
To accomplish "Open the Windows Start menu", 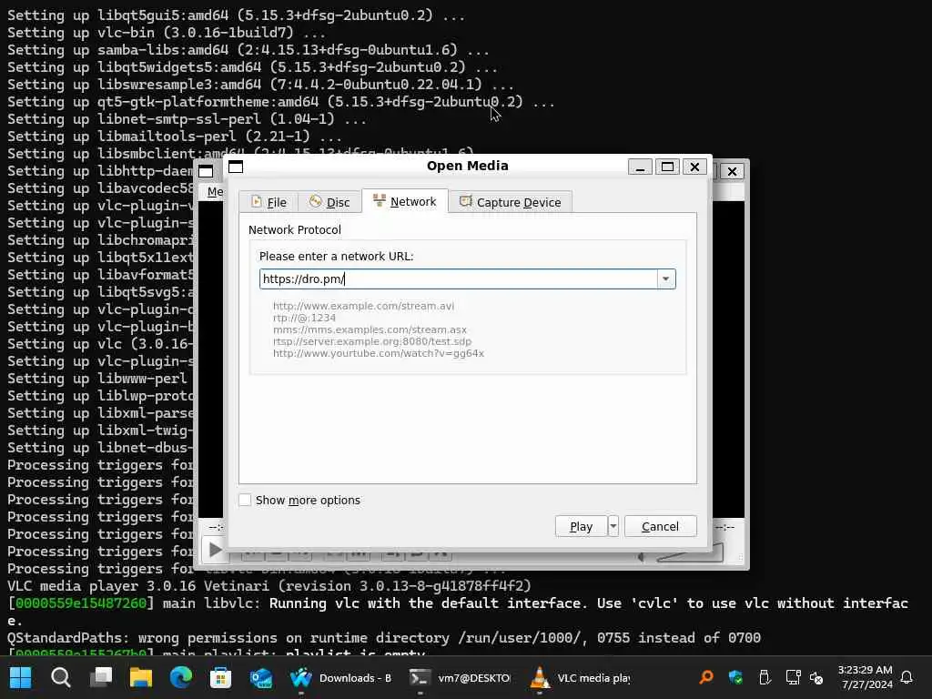I will [21, 677].
